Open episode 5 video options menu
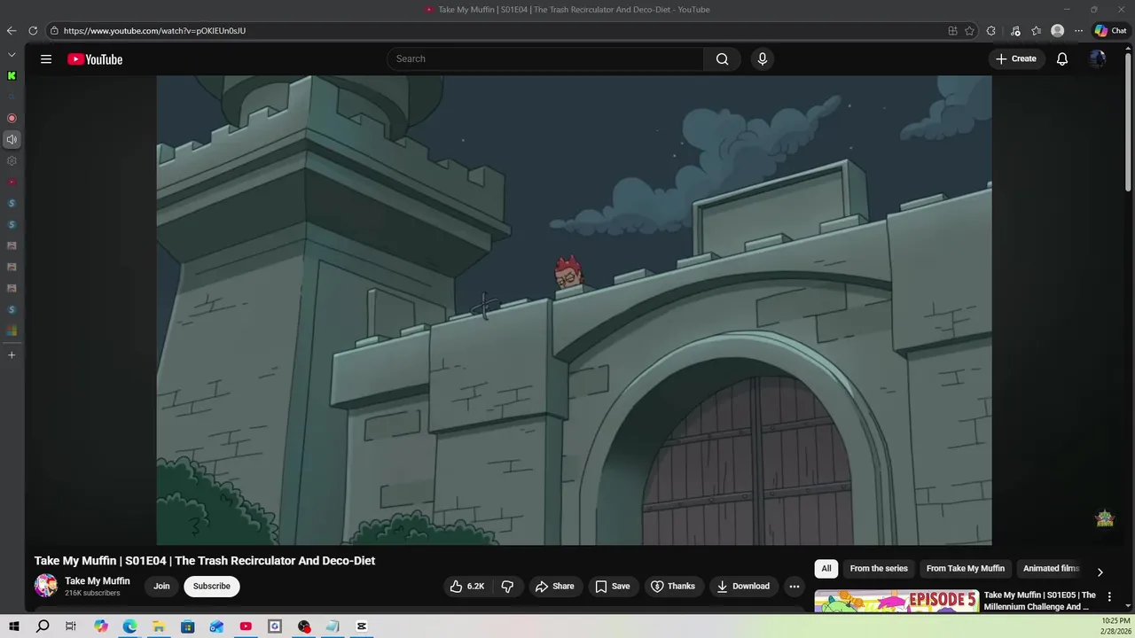This screenshot has width=1135, height=638. pyautogui.click(x=1109, y=597)
